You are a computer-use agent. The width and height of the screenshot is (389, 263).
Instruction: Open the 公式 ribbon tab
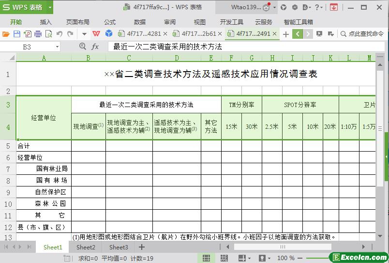click(110, 22)
